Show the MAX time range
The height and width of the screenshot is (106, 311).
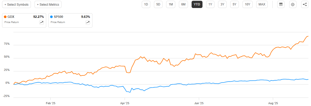(262, 4)
